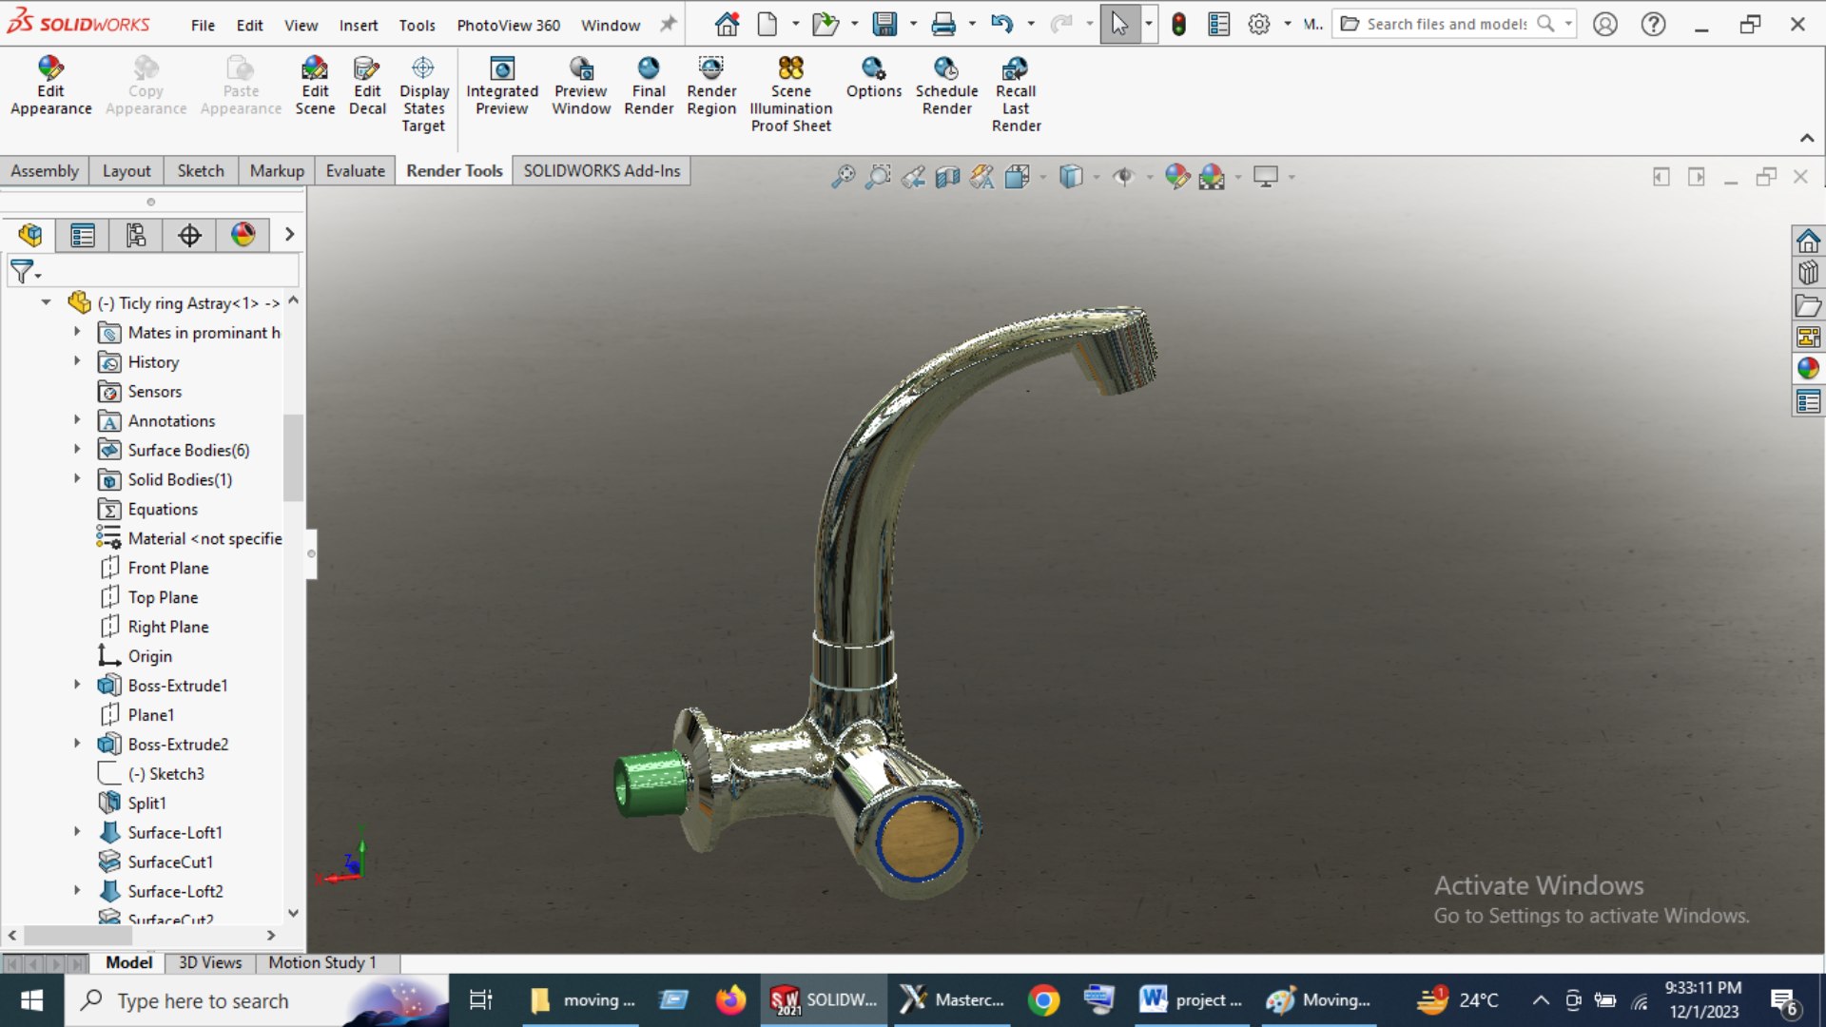
Task: Open Firefox from the taskbar
Action: (730, 1000)
